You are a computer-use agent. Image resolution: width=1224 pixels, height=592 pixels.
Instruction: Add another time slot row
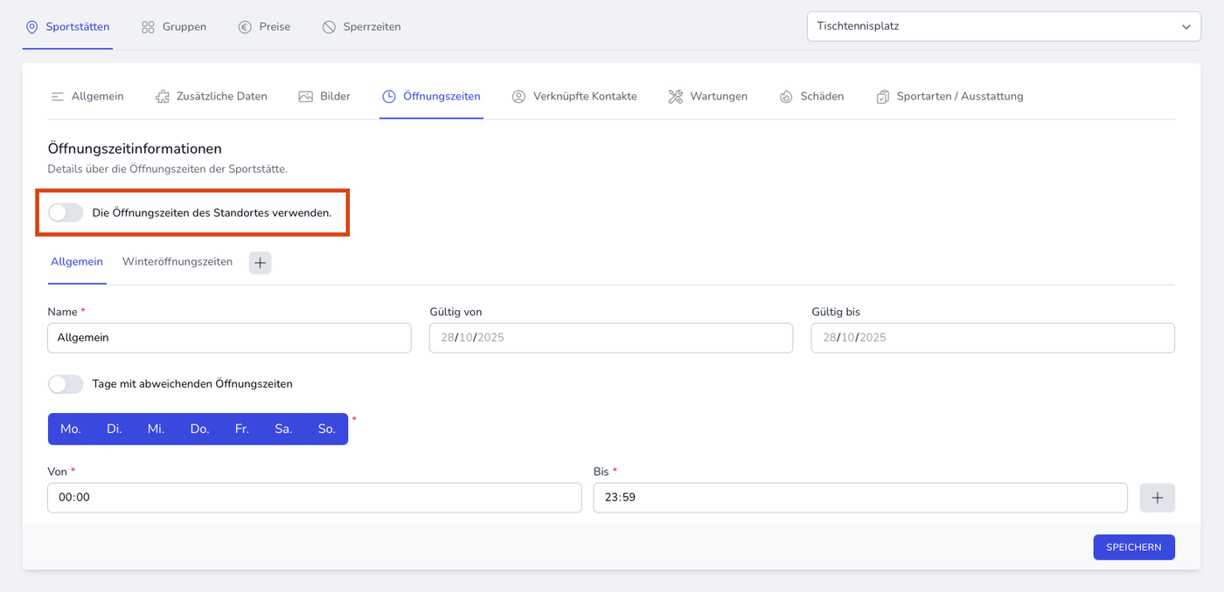(x=1158, y=498)
